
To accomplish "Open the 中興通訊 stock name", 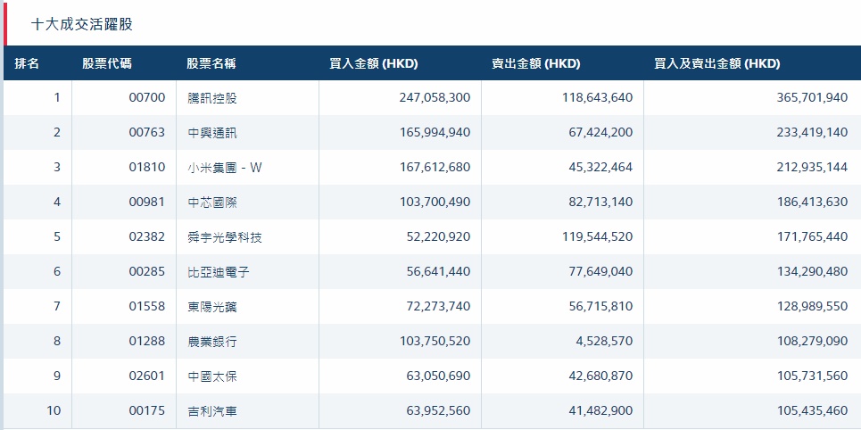I will [x=212, y=133].
